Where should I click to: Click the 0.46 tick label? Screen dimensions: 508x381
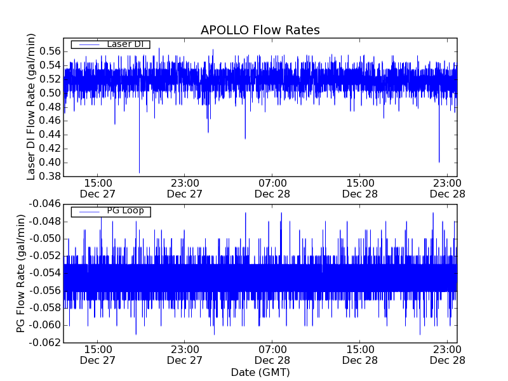pyautogui.click(x=50, y=121)
